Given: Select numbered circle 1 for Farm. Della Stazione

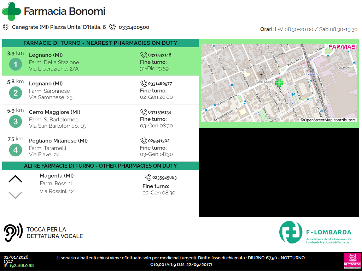Looking at the screenshot, I should (15, 65).
